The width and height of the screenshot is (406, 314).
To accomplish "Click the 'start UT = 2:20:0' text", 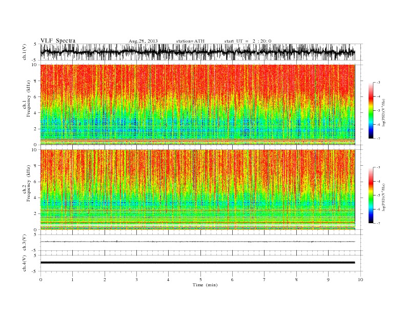I will (248, 41).
